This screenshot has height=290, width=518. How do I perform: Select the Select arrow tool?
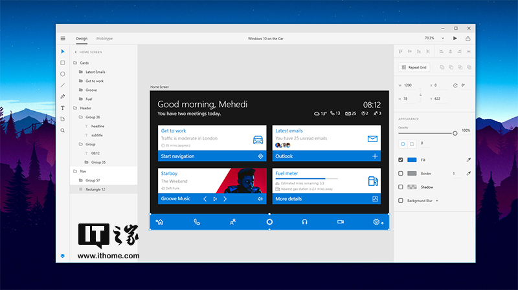pos(63,52)
